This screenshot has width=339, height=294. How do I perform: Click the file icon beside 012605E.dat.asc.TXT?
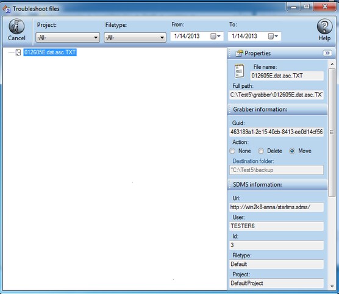(x=18, y=52)
